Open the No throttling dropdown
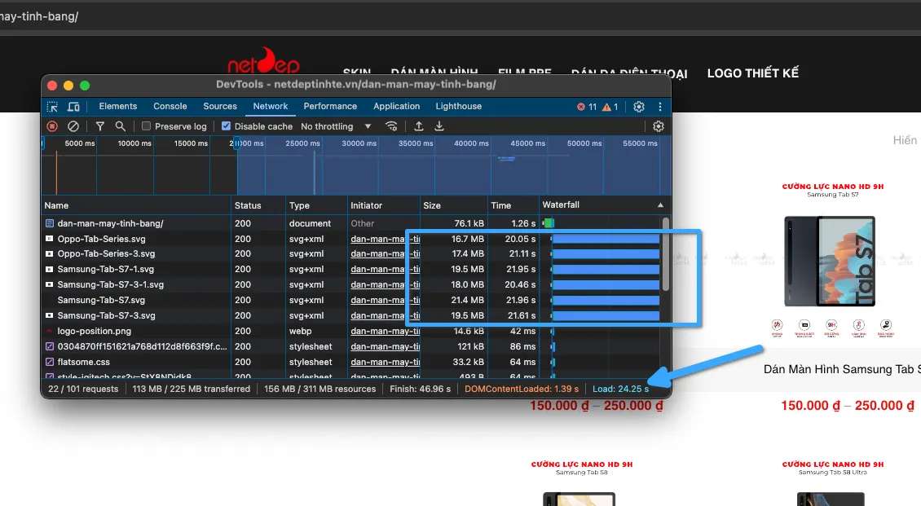Image resolution: width=921 pixels, height=506 pixels. (335, 126)
